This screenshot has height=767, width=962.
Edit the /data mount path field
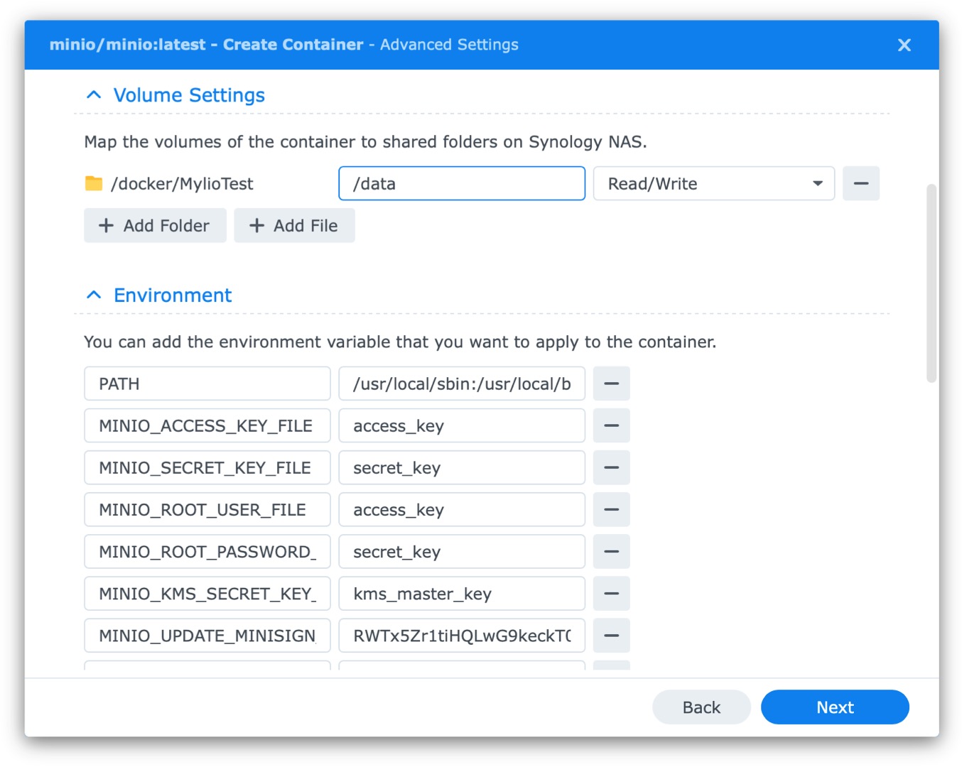pyautogui.click(x=462, y=183)
